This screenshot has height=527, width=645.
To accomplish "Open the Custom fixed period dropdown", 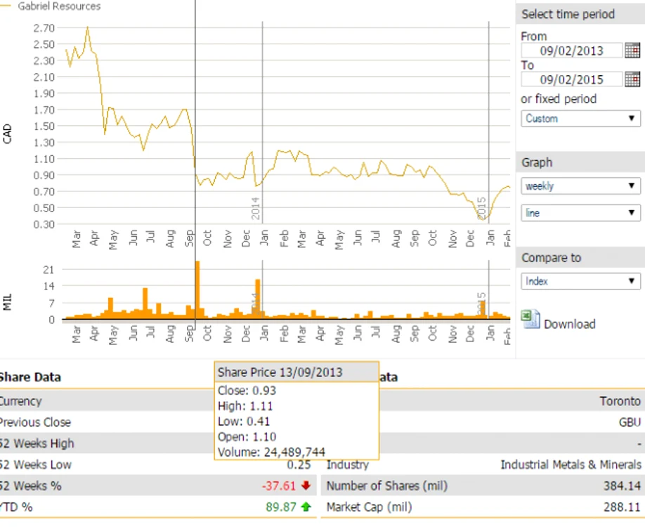I will pos(580,119).
